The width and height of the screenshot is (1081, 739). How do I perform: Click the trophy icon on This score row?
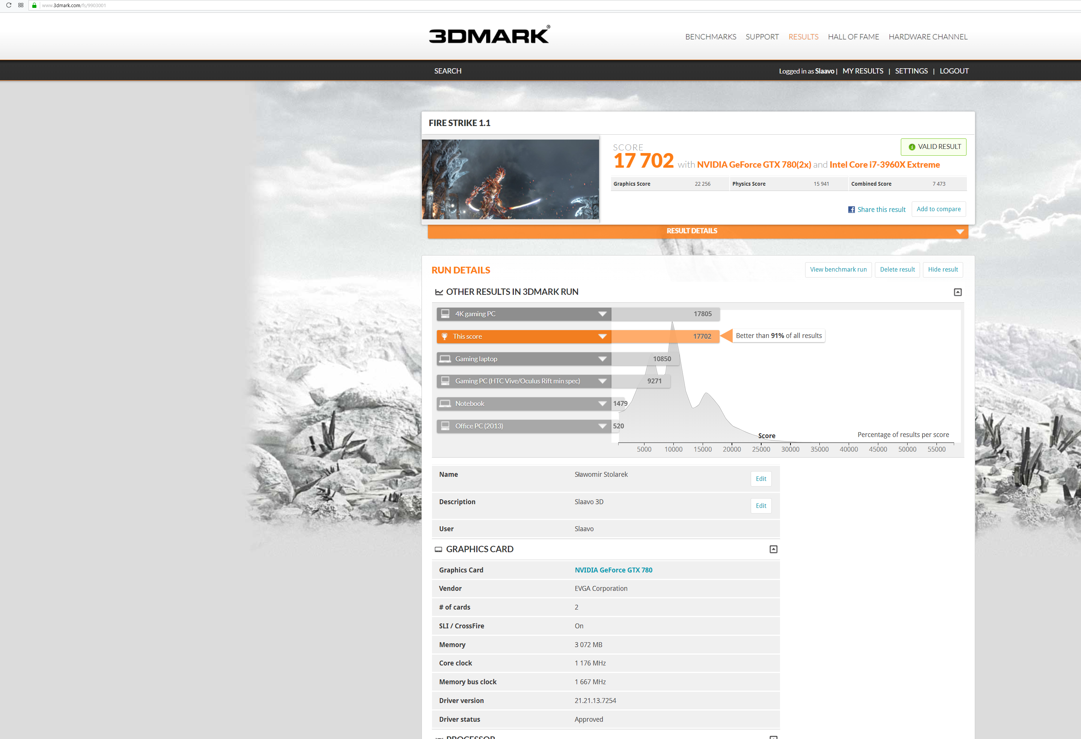[444, 336]
